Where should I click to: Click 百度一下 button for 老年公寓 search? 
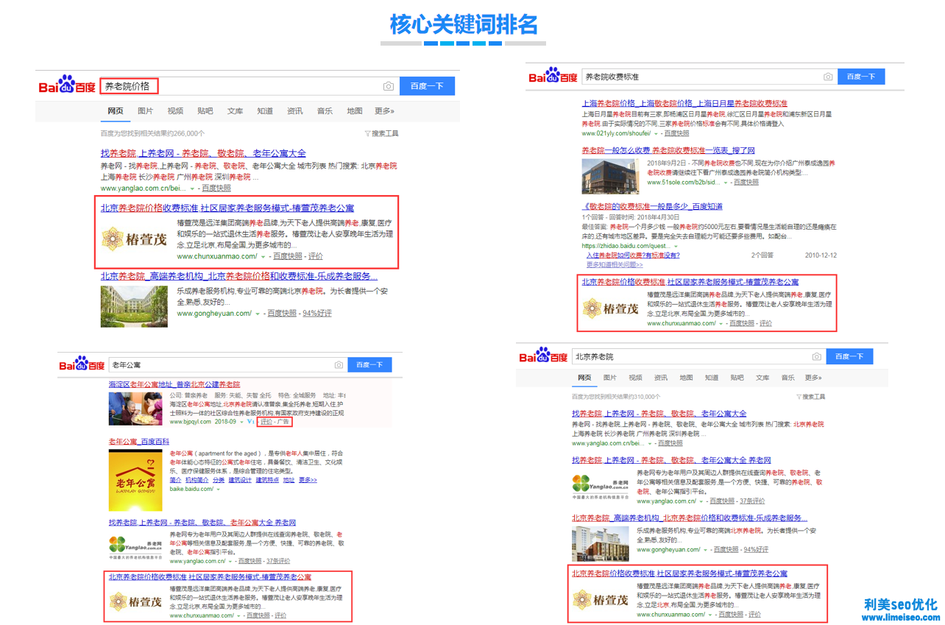(x=369, y=365)
